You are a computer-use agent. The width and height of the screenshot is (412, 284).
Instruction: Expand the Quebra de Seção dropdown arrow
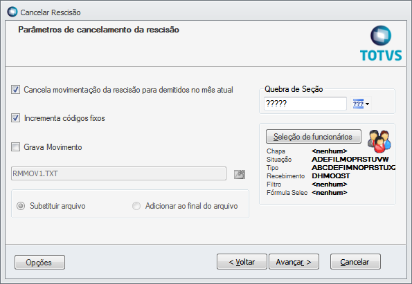[x=367, y=104]
